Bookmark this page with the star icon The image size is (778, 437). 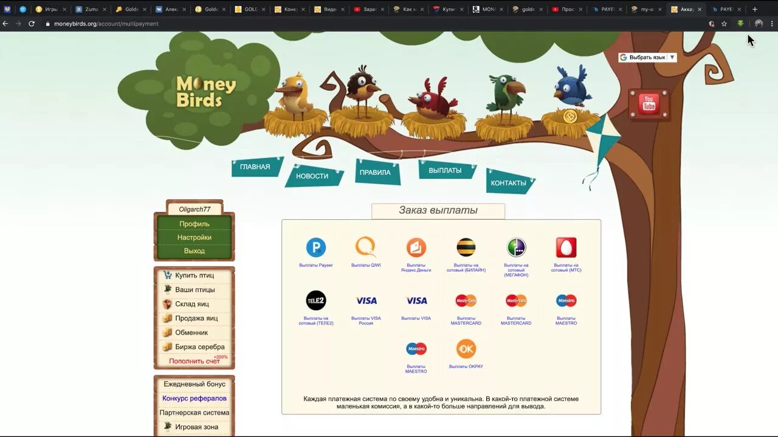coord(724,24)
